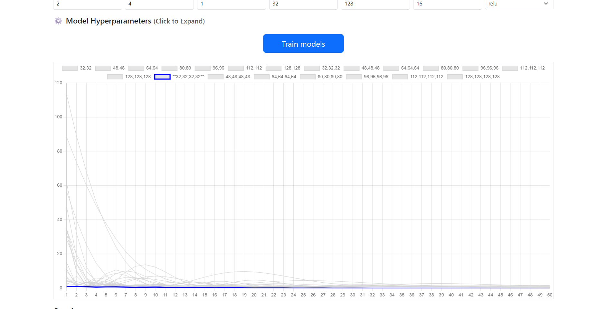Toggle the 64,64 legend series

[x=143, y=68]
